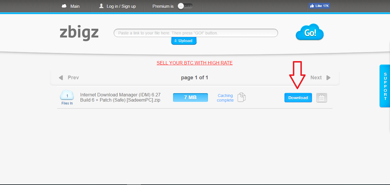The width and height of the screenshot is (390, 185).
Task: Open the SUPPORT side tab
Action: [x=385, y=86]
